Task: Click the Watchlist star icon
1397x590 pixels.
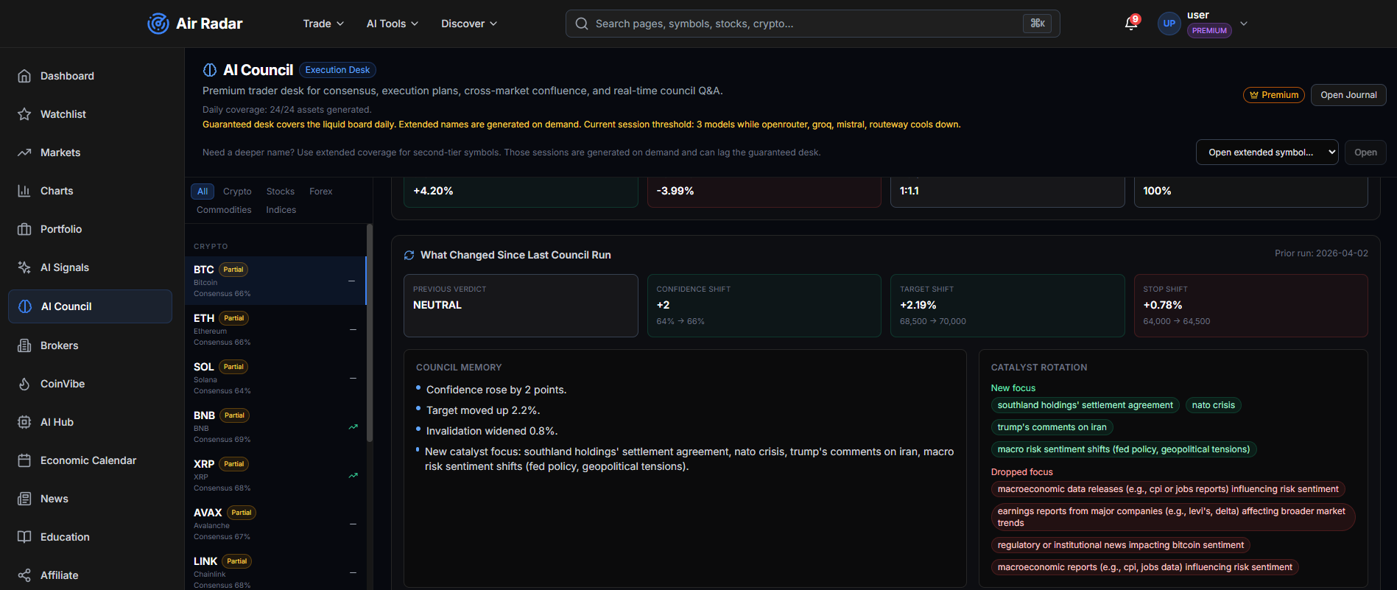Action: click(x=24, y=114)
